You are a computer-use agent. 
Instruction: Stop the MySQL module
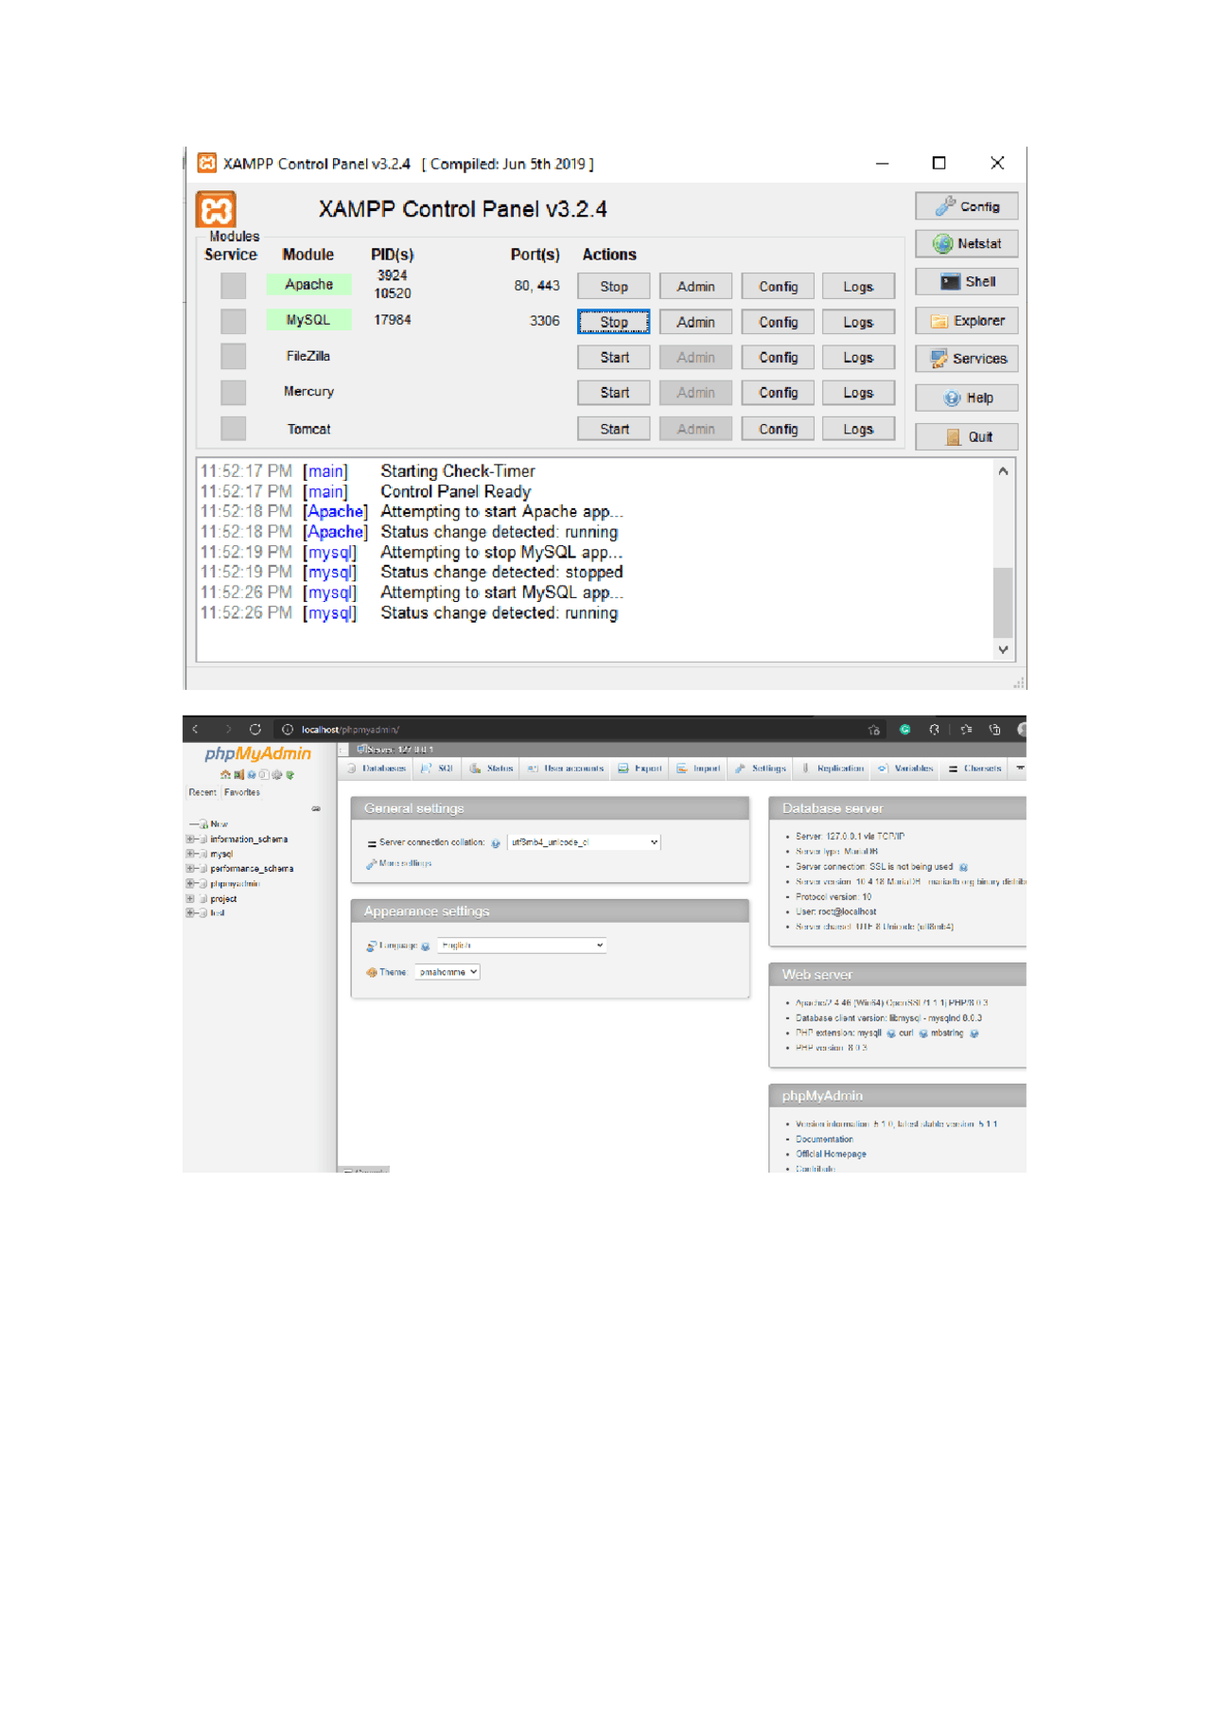tap(614, 322)
